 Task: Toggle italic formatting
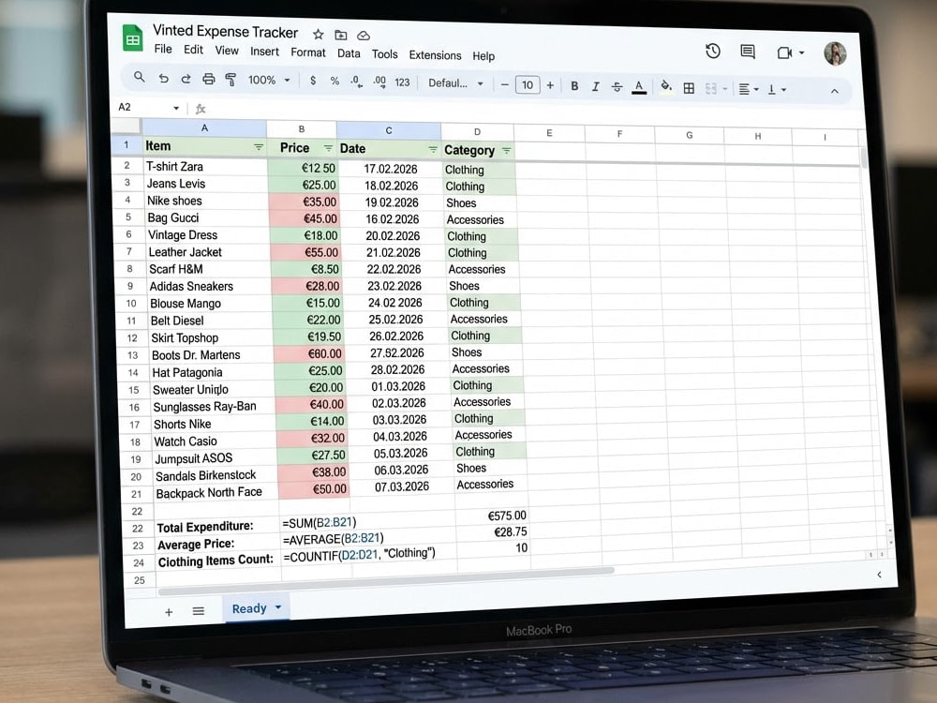(x=595, y=86)
